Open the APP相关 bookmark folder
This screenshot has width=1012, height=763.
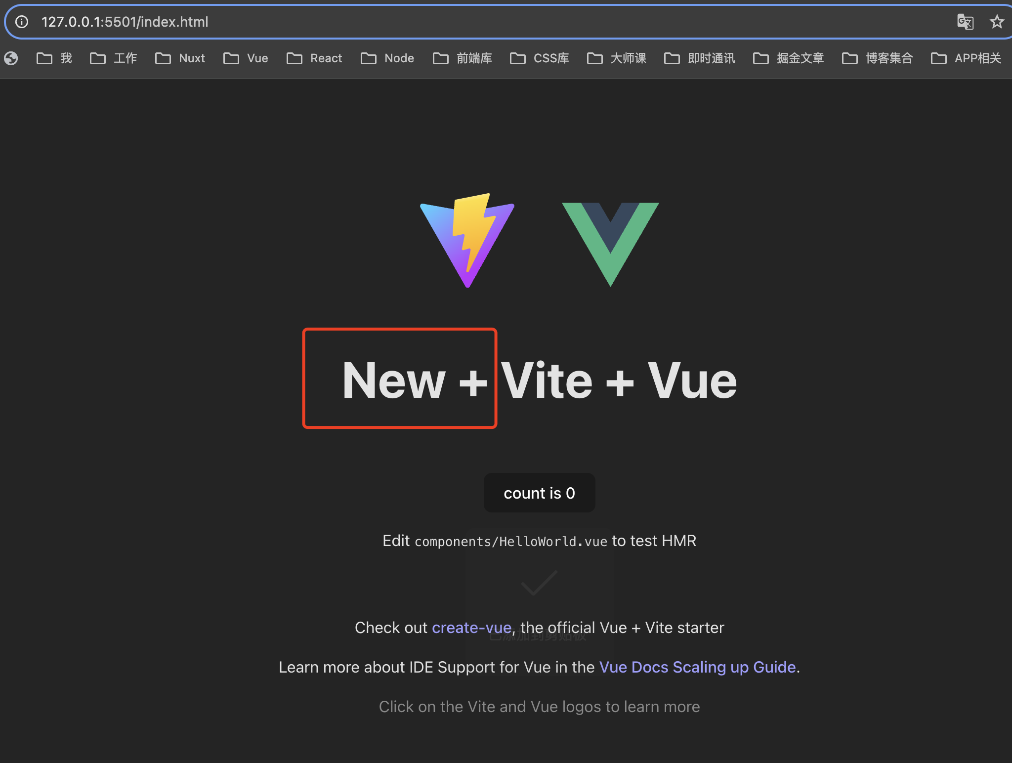pyautogui.click(x=966, y=58)
